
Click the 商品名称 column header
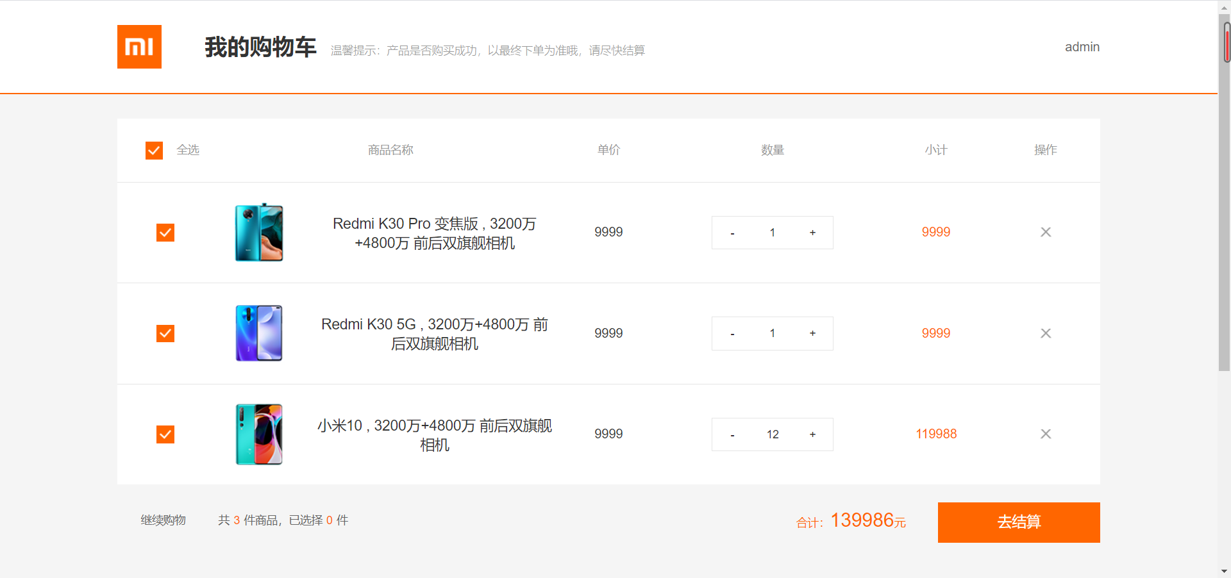click(x=390, y=150)
